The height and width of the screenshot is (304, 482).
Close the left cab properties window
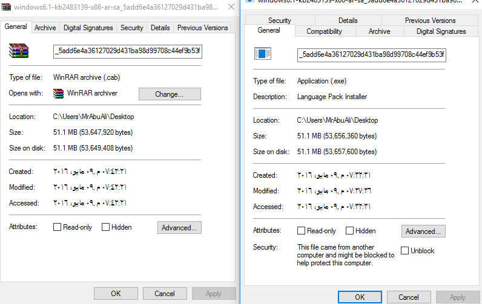tap(231, 7)
